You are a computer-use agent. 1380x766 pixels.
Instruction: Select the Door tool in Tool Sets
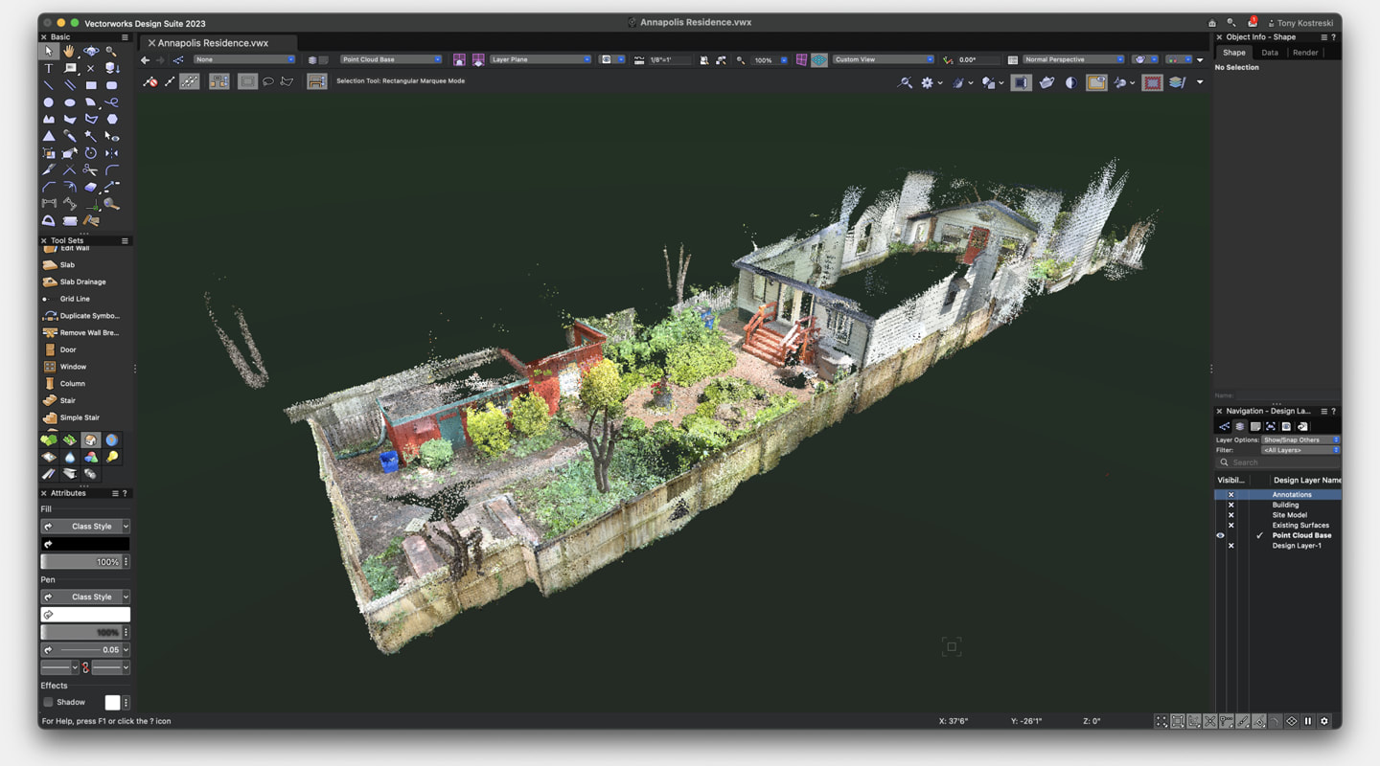click(x=68, y=349)
